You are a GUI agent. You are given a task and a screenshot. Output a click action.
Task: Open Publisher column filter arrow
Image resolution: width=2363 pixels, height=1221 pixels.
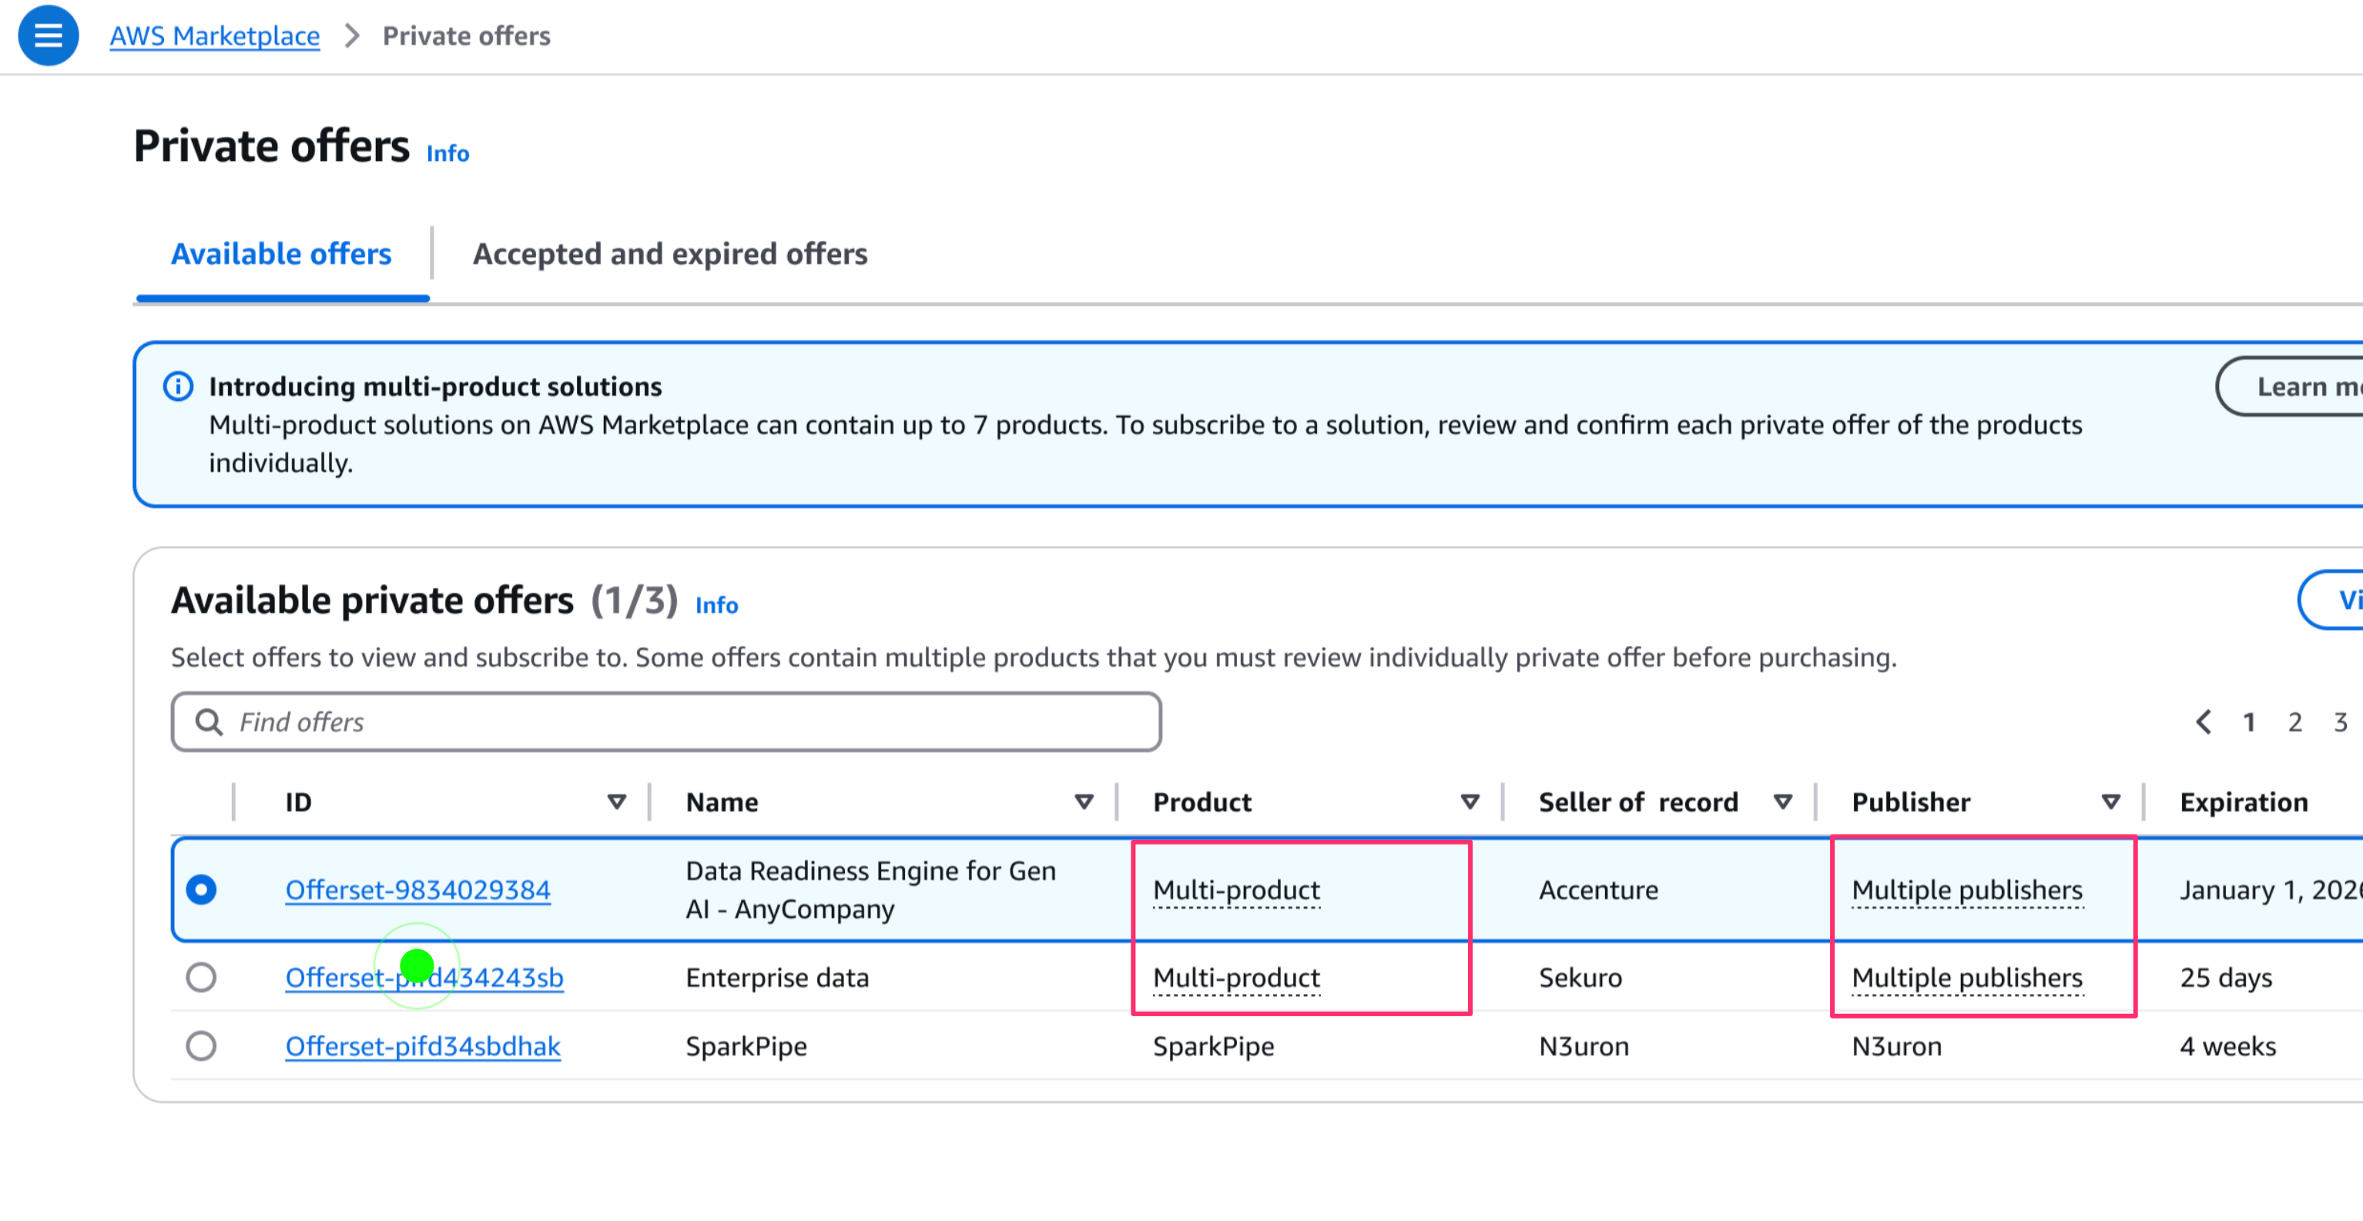pos(2110,802)
